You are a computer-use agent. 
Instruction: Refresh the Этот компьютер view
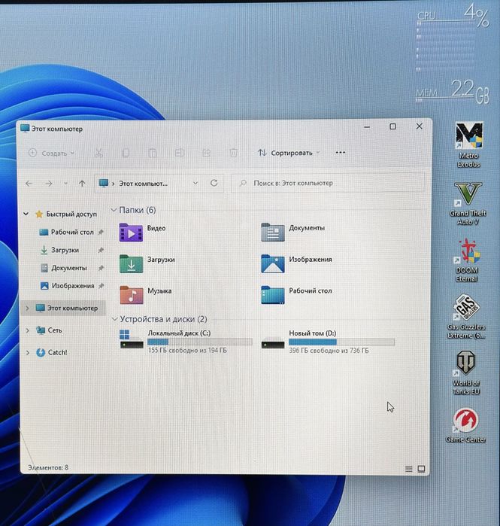point(214,183)
